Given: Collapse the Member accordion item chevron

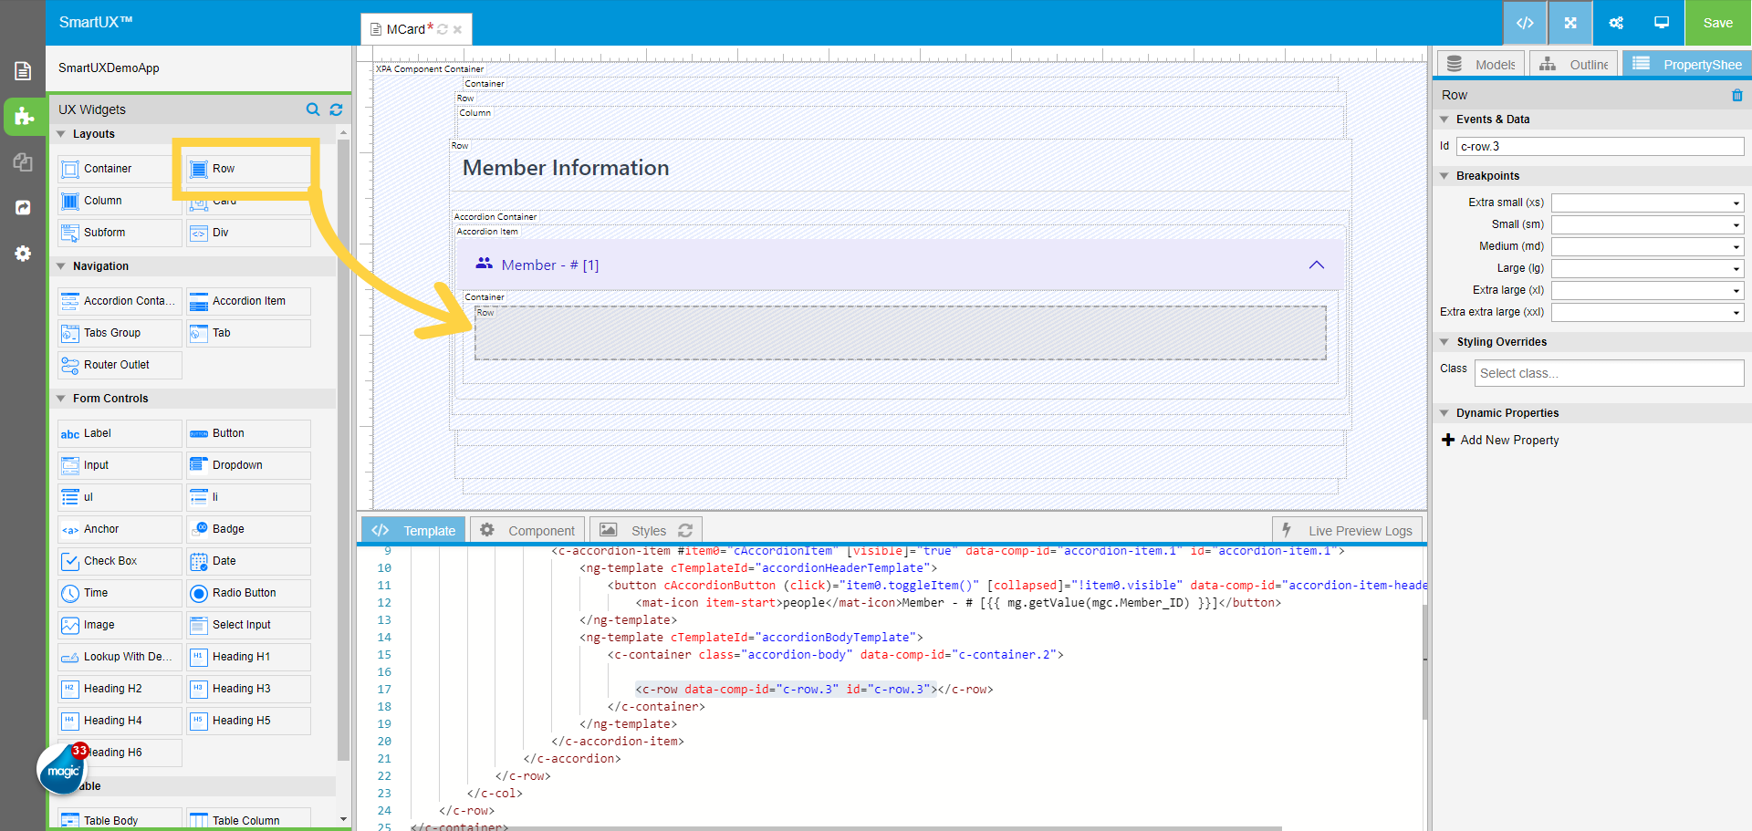Looking at the screenshot, I should pyautogui.click(x=1316, y=265).
